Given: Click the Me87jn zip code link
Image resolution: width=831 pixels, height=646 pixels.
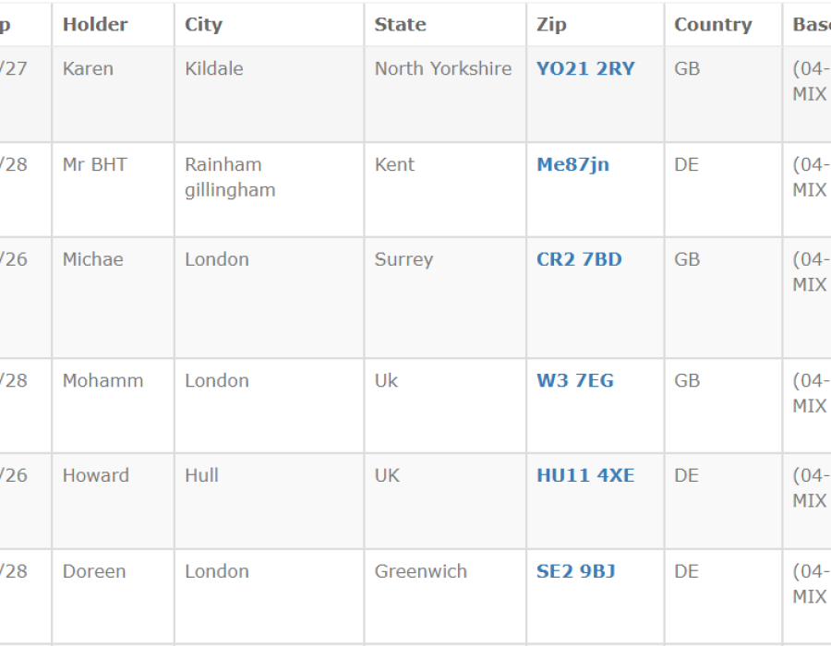Looking at the screenshot, I should 572,165.
